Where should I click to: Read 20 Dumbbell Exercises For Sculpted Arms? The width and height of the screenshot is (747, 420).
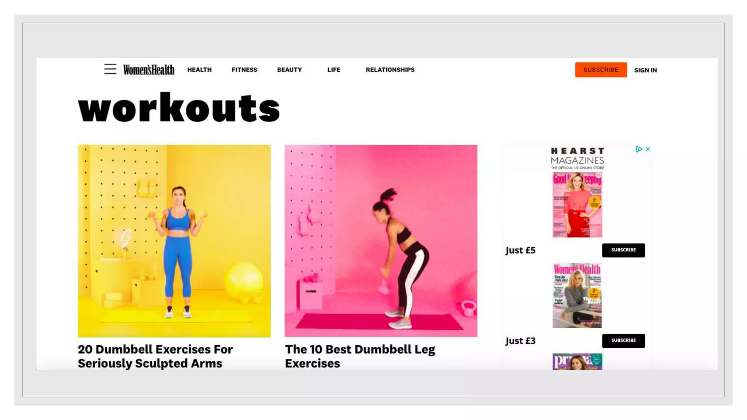155,356
